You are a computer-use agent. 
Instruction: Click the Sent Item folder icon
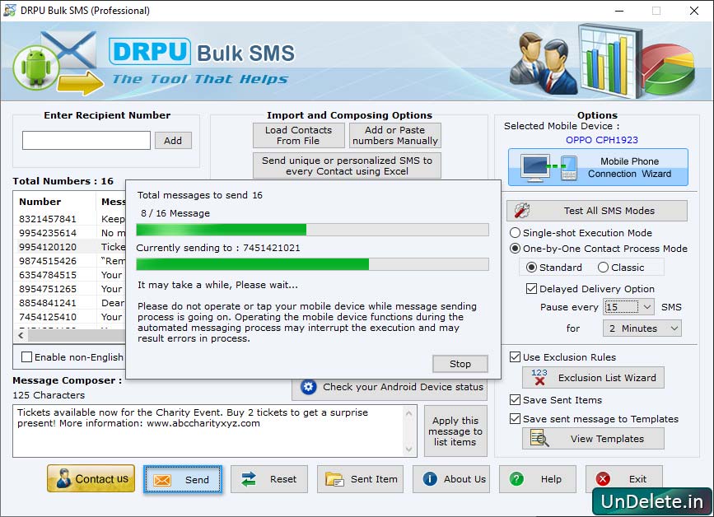(x=334, y=479)
